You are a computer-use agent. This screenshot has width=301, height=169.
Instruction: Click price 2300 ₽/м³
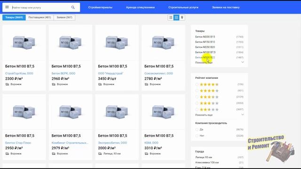pos(14,79)
